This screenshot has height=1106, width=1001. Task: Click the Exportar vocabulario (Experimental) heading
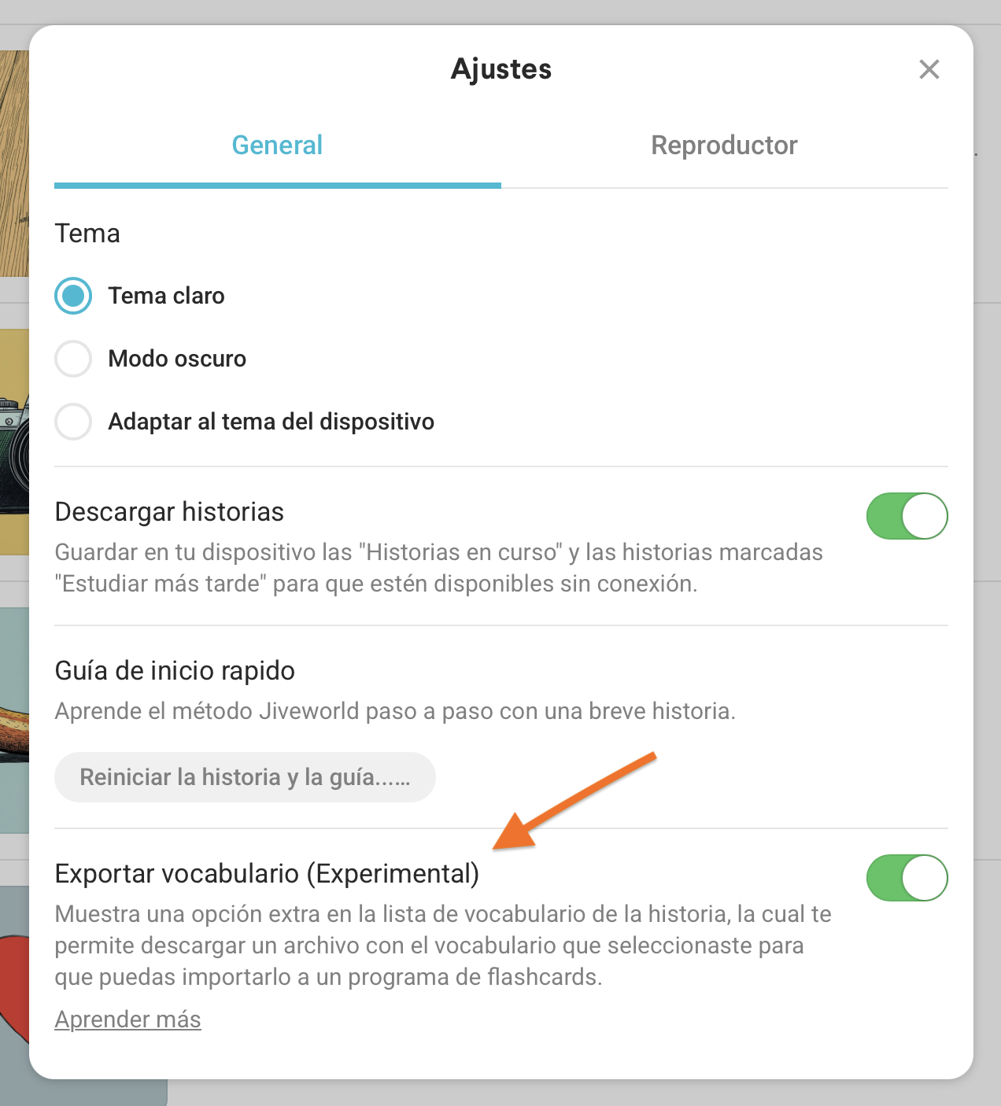click(x=267, y=874)
